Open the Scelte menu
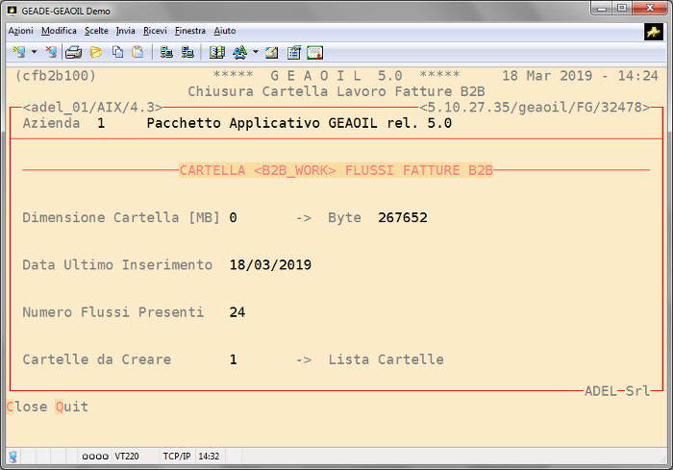The width and height of the screenshot is (673, 470). pos(96,31)
